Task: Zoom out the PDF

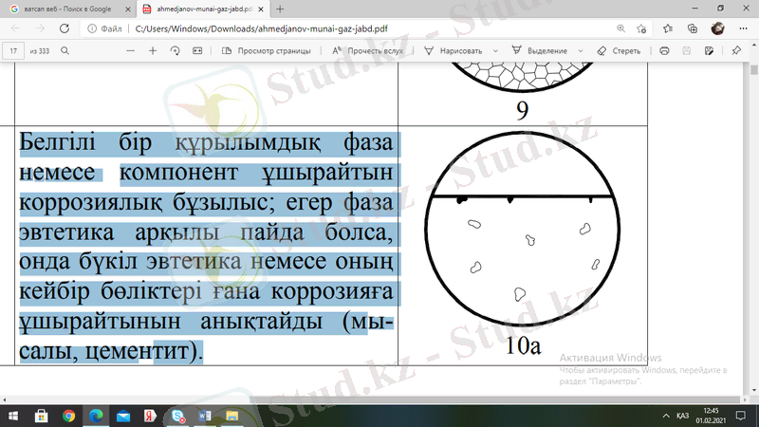Action: [130, 51]
